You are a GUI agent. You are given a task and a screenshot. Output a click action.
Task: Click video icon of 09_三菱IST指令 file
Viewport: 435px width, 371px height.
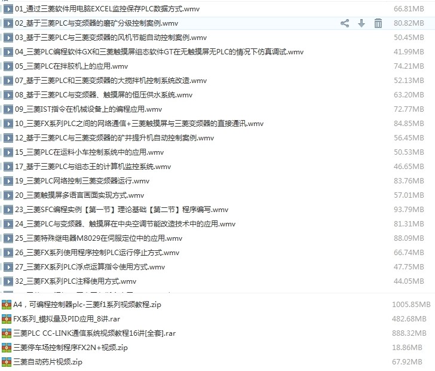click(x=8, y=109)
